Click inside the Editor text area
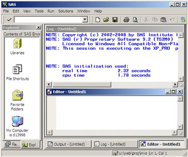Viewport: 188px width, 157px height. [117, 113]
